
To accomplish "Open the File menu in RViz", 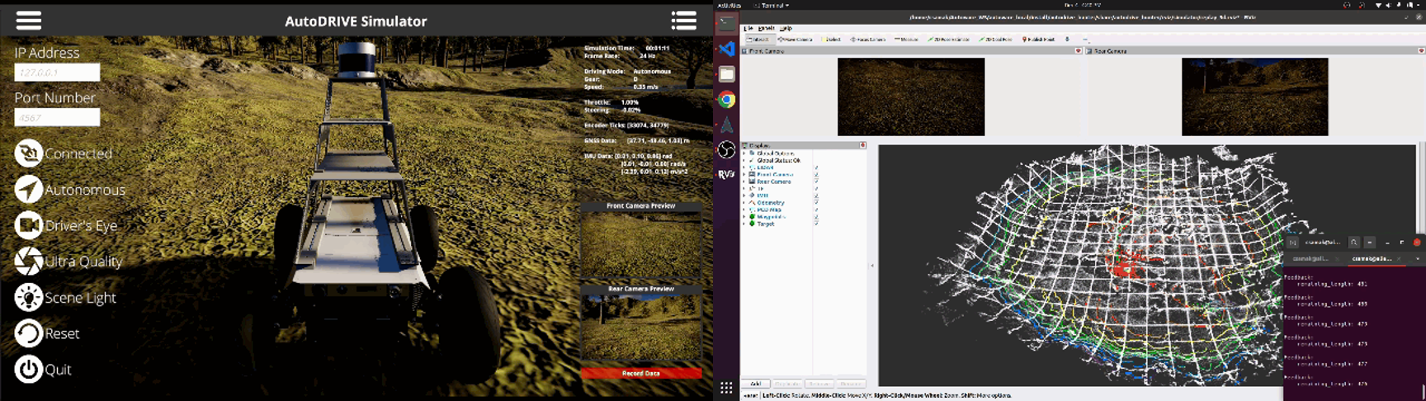I will [x=748, y=28].
